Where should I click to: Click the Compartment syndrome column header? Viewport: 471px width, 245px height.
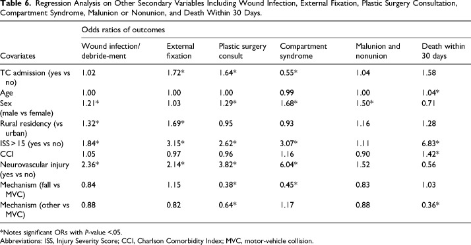click(303, 51)
